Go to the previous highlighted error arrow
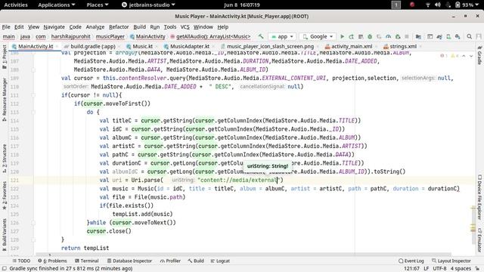484x272 pixels. pyautogui.click(x=464, y=56)
